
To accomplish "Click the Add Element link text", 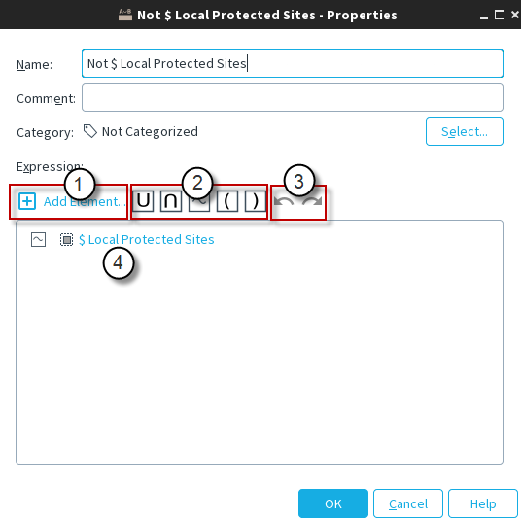I will (x=85, y=201).
